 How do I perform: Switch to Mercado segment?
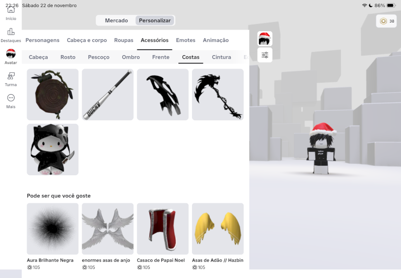(x=116, y=21)
